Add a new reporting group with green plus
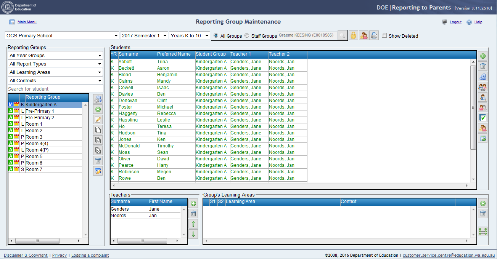Viewport: 497px width, 259px height. (x=98, y=109)
